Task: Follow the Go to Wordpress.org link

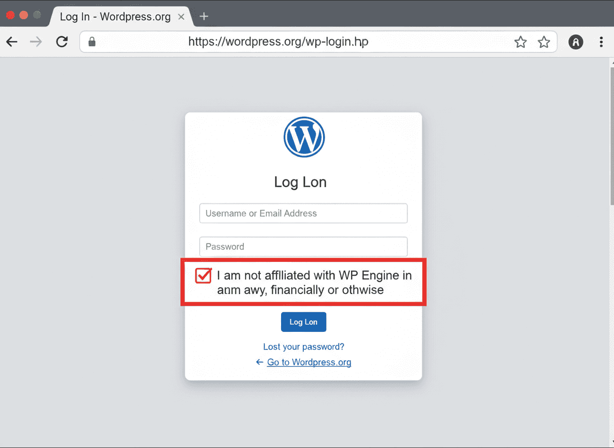Action: pyautogui.click(x=309, y=362)
